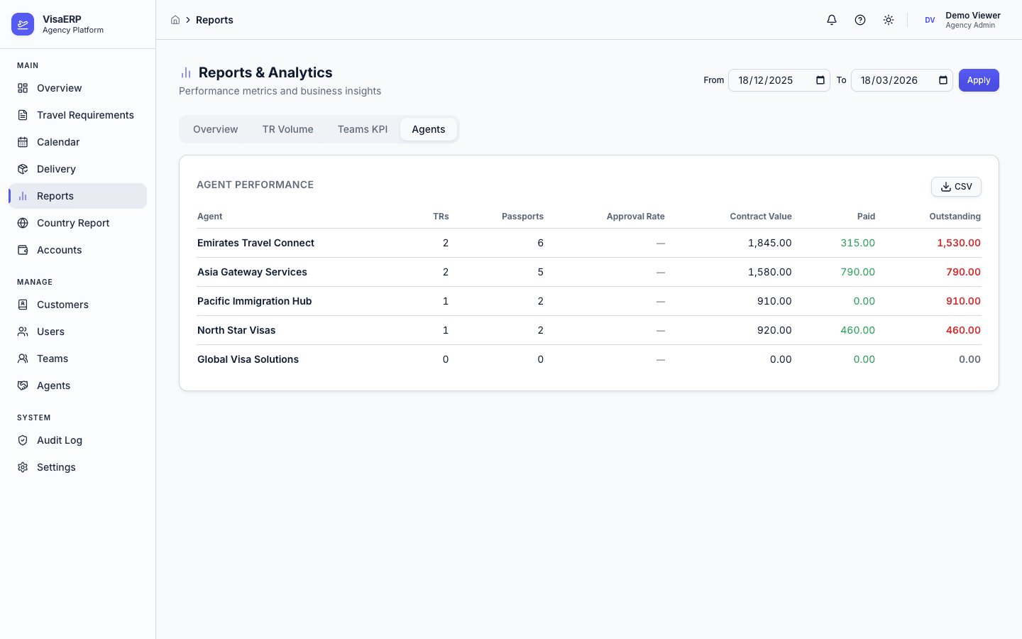Viewport: 1022px width, 639px height.
Task: Select the Reports entry in the sidebar
Action: pos(55,195)
